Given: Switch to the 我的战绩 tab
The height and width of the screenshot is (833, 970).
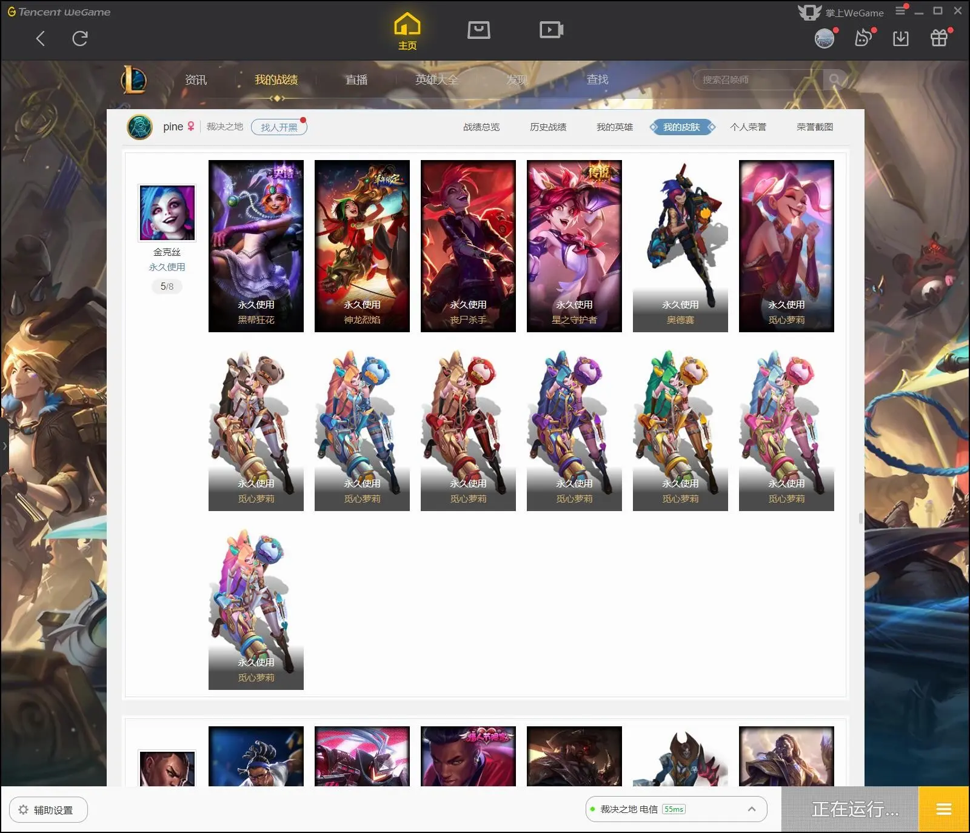Looking at the screenshot, I should pos(276,79).
